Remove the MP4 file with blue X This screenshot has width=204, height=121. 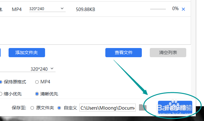[x=183, y=9]
